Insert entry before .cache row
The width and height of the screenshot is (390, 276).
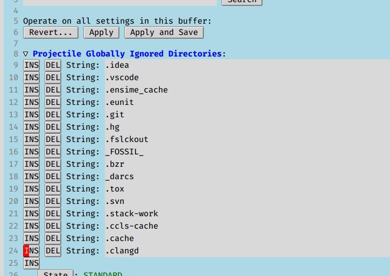point(31,239)
